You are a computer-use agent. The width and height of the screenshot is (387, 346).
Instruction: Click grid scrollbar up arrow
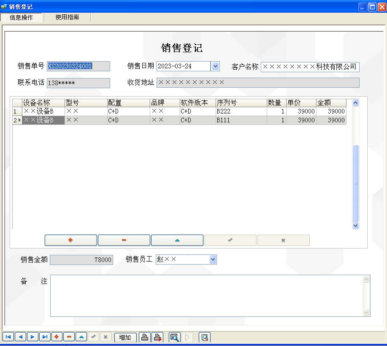[355, 103]
